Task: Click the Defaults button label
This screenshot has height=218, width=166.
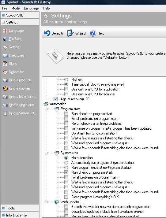Action: point(57,33)
